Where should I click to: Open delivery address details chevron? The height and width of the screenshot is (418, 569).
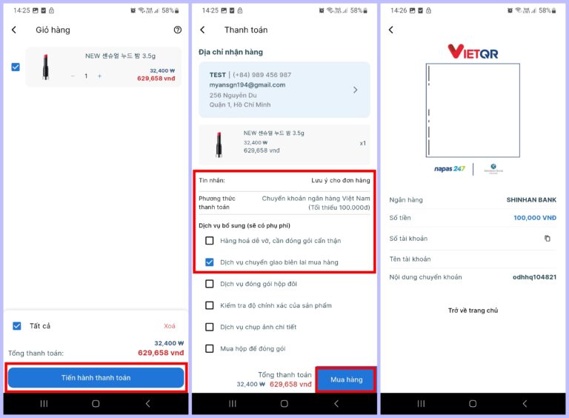[356, 90]
